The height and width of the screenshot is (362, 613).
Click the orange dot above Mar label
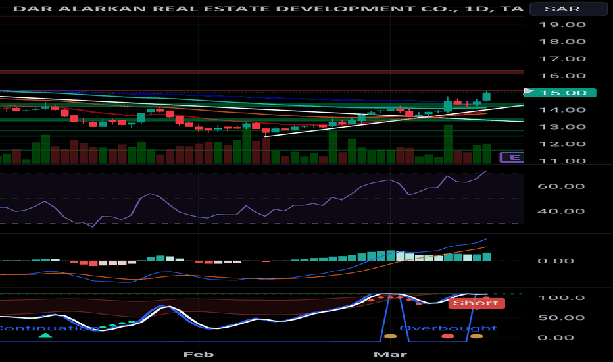click(390, 336)
